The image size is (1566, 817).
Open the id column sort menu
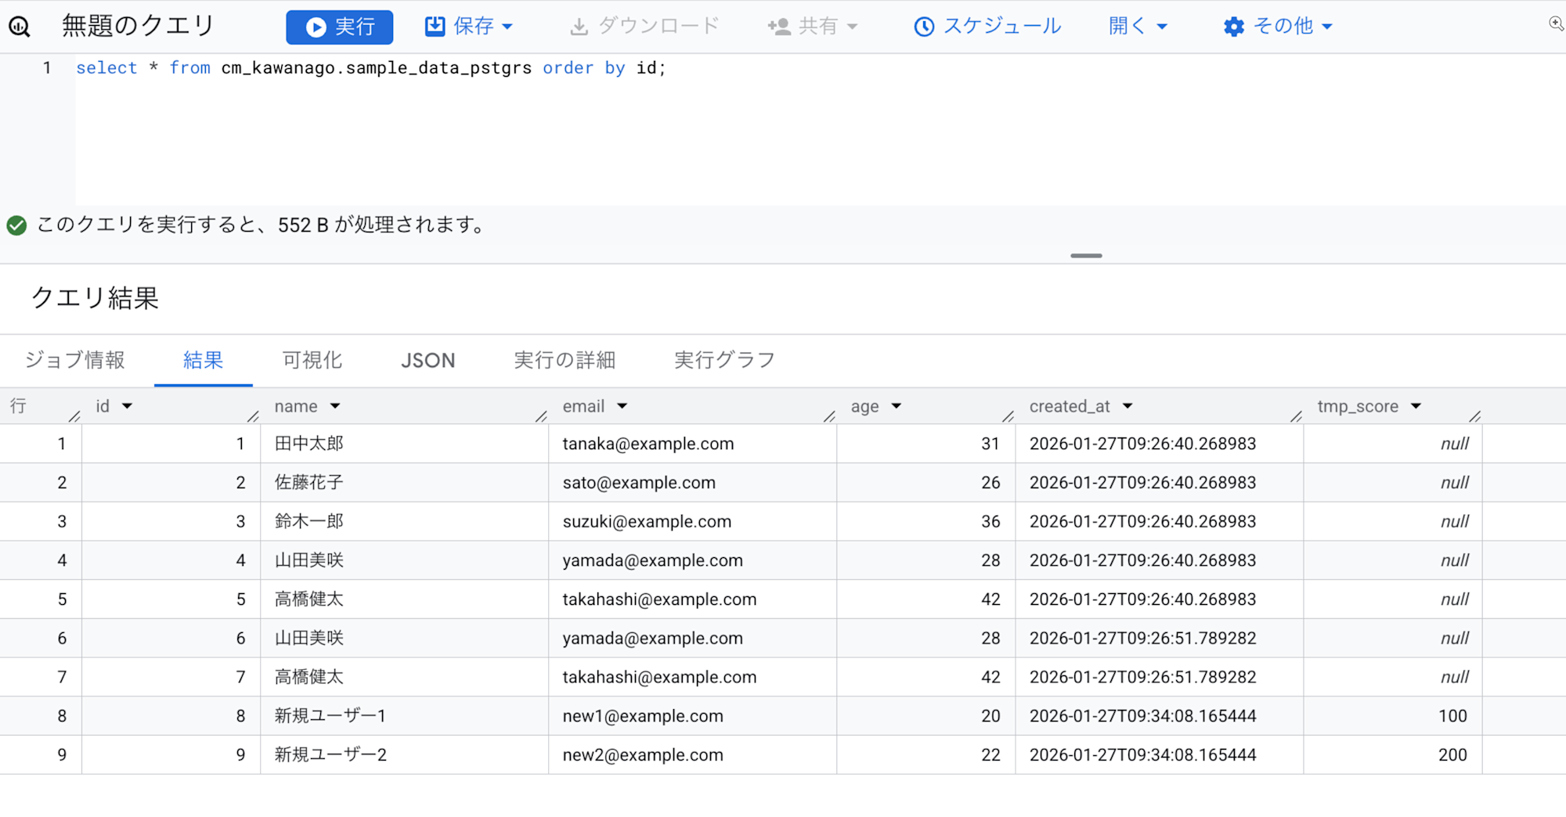pos(127,406)
